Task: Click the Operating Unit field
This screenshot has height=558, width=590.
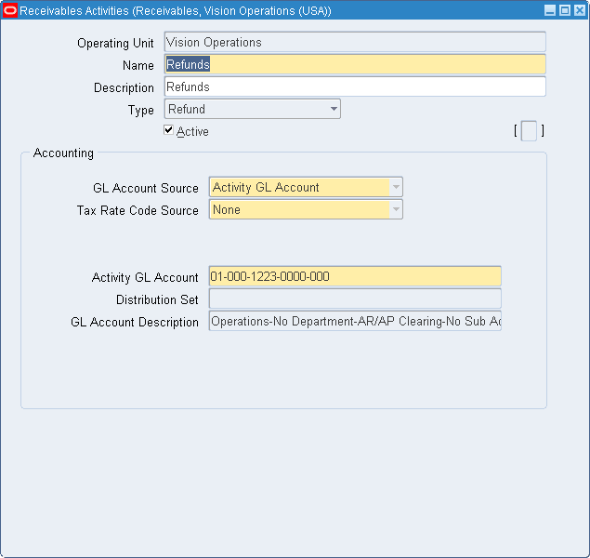Action: (x=355, y=42)
